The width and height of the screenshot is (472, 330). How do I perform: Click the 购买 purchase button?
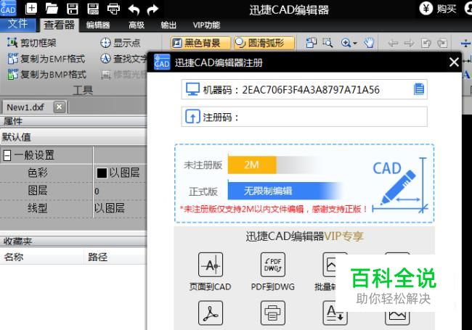tap(438, 9)
